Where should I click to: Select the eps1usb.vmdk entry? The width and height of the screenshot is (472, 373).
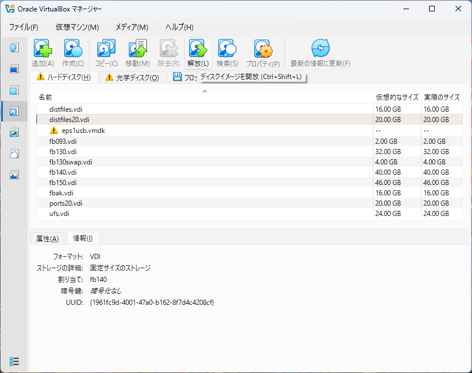point(249,131)
